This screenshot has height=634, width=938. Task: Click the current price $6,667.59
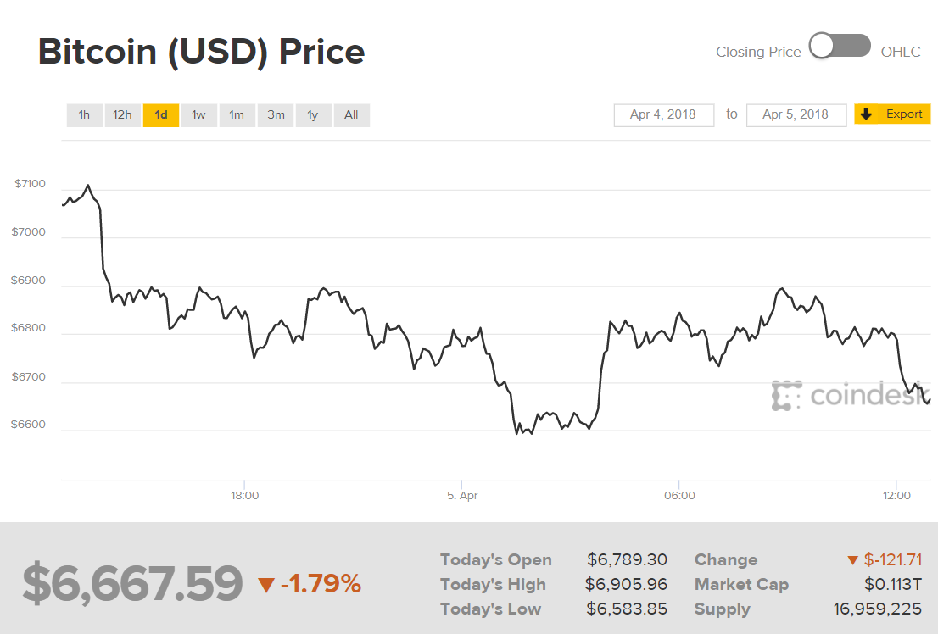132,584
